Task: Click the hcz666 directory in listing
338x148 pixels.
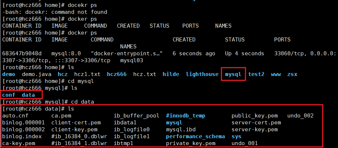Action: 117,75
